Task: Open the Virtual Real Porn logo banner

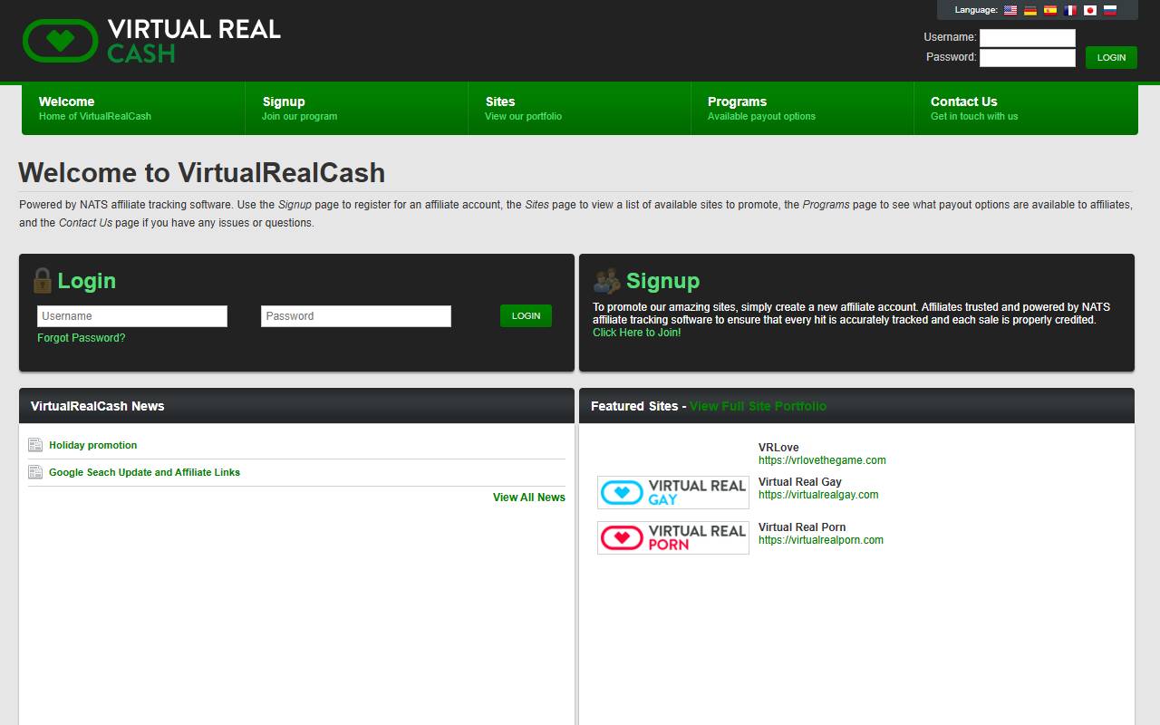Action: click(x=673, y=537)
